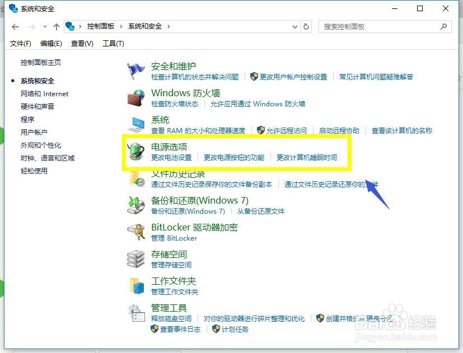Open the 工具(T) menu
463x353 pixels.
(113, 44)
